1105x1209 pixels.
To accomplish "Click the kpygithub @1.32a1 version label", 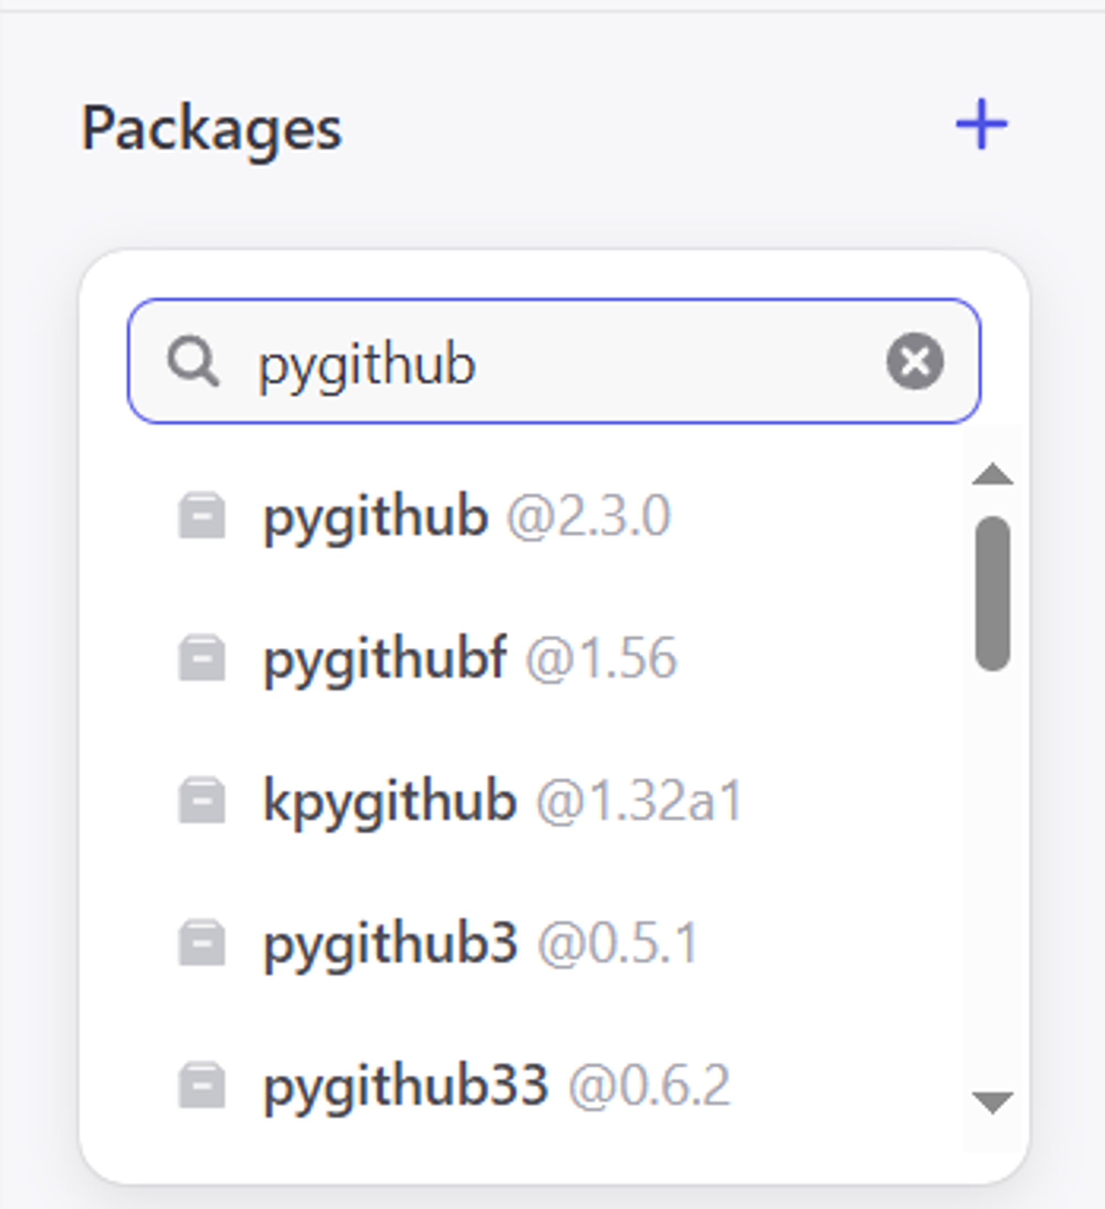I will [x=640, y=801].
